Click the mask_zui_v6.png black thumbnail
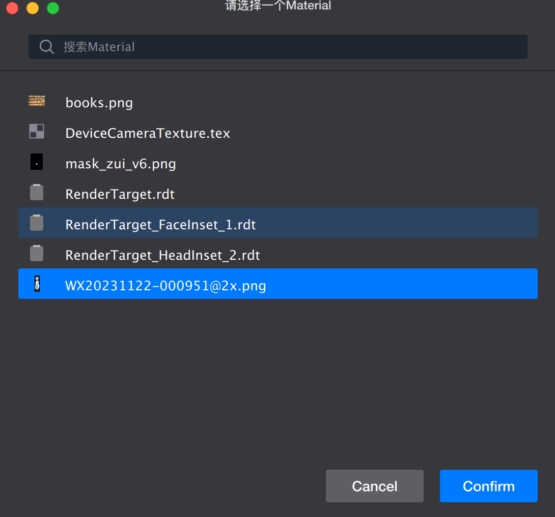Screen dimensions: 555x517 (x=37, y=162)
